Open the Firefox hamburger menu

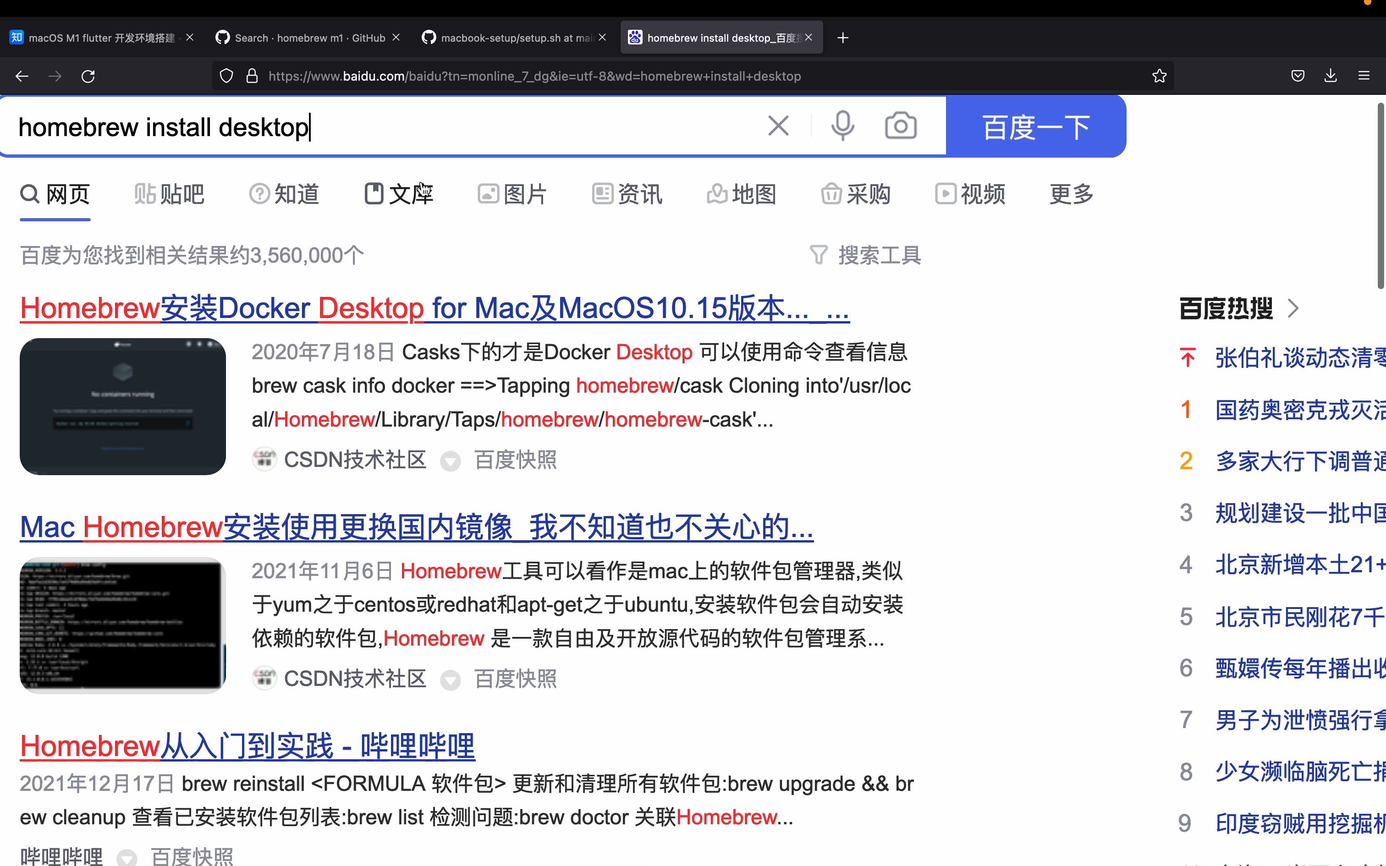(1364, 76)
